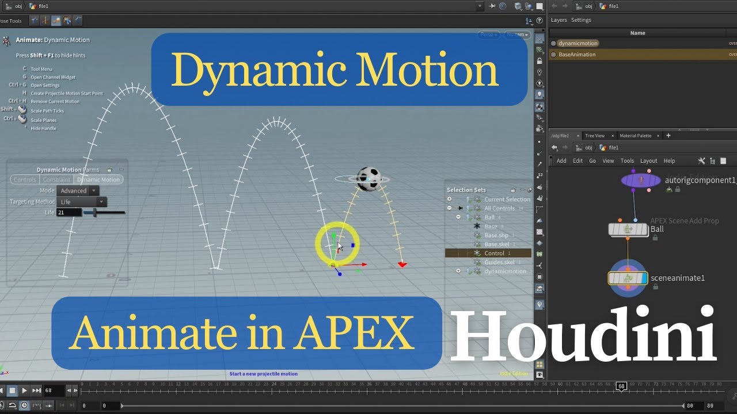The image size is (737, 414).
Task: Jump to last frame button
Action: click(x=36, y=390)
